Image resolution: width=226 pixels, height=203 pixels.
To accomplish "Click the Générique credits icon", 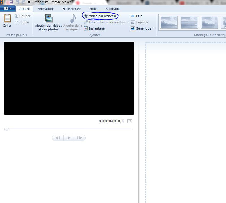I will click(132, 28).
